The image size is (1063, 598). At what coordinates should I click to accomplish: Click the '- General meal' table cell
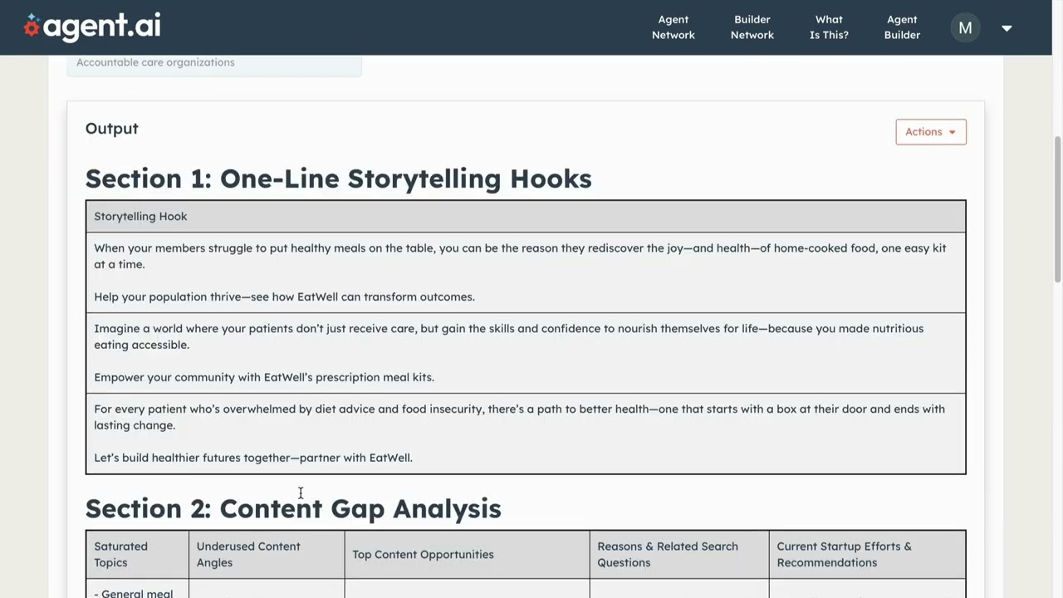pyautogui.click(x=137, y=589)
